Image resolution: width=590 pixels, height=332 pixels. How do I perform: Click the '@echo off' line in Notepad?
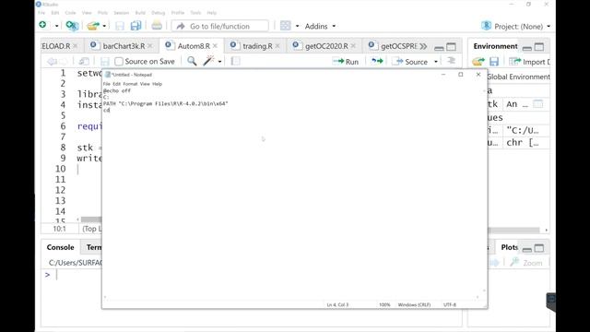pyautogui.click(x=117, y=90)
